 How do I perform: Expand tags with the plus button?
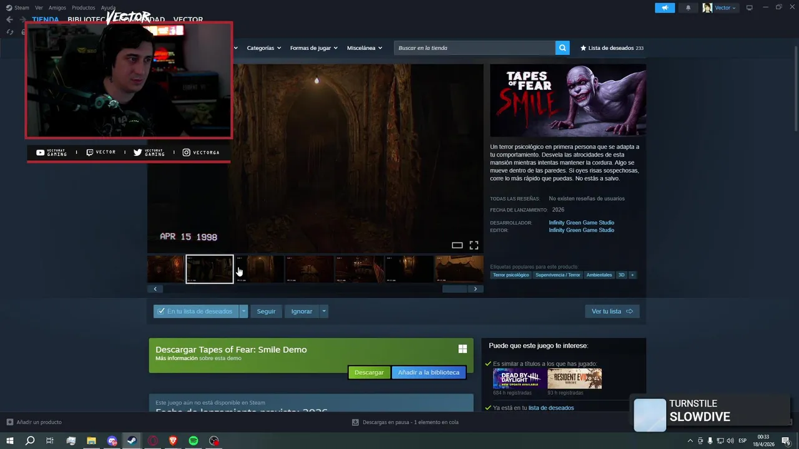coord(632,275)
